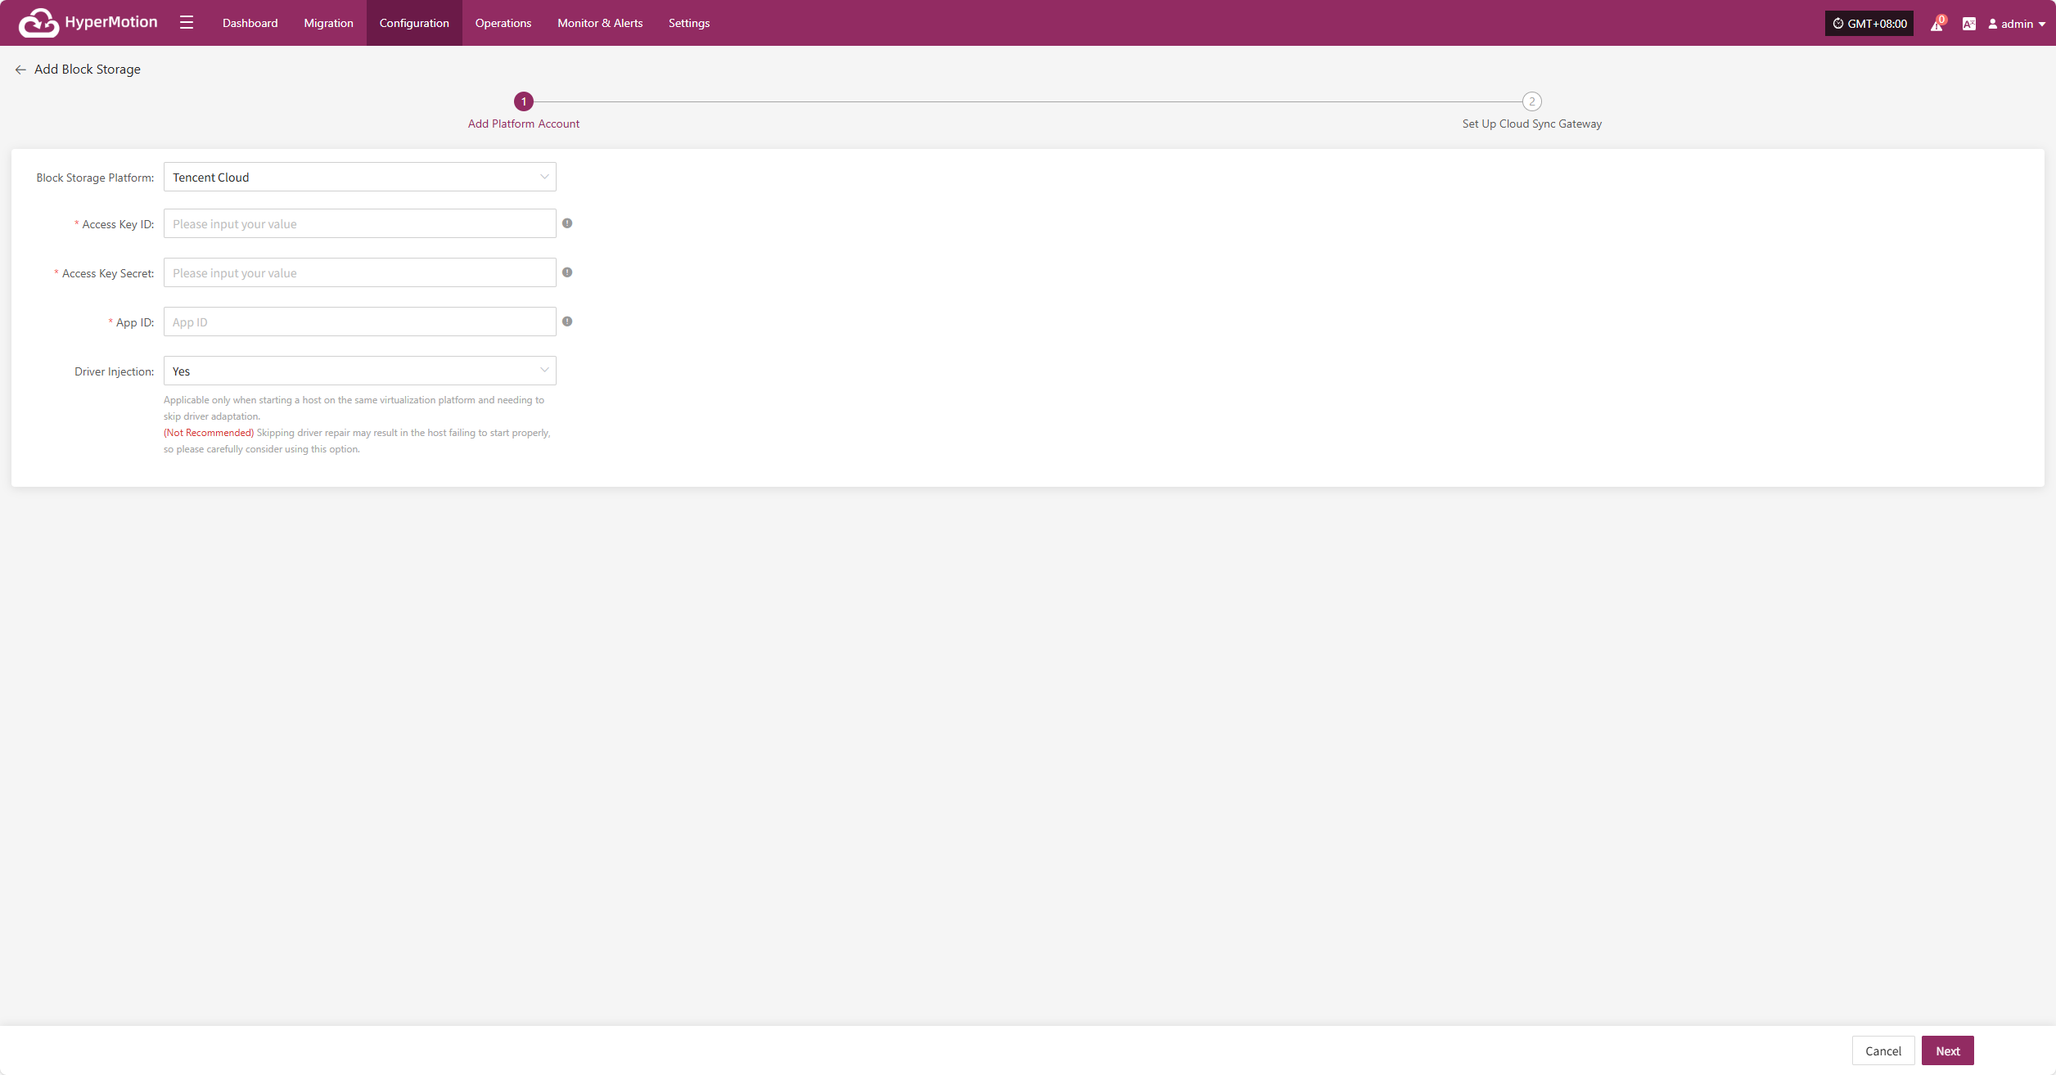
Task: Click the Access Key ID info icon
Action: click(x=567, y=223)
